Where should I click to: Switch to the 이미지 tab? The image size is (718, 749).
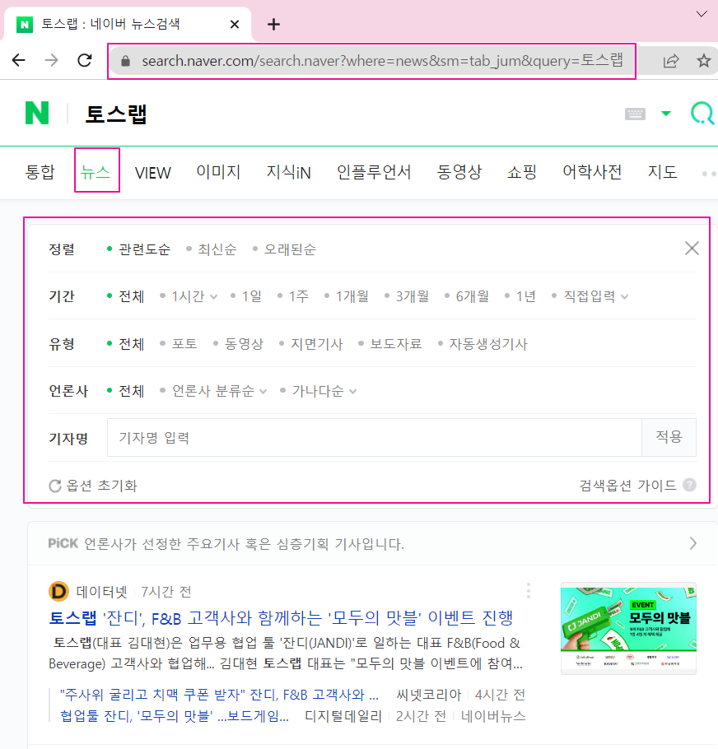[218, 172]
